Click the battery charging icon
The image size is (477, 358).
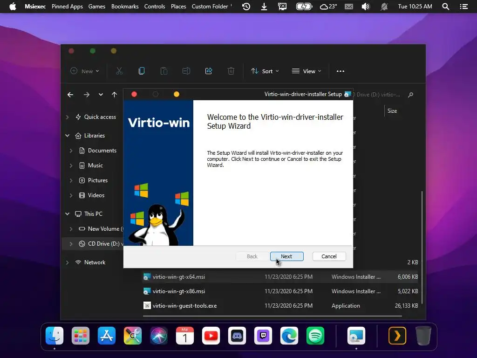pos(304,7)
